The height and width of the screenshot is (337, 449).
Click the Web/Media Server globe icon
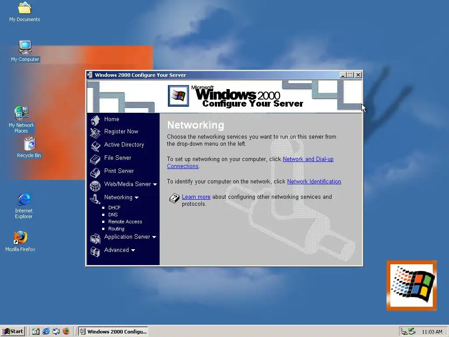[95, 186]
